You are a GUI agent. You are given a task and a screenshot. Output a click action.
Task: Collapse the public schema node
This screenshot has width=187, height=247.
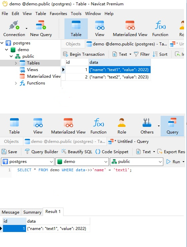[11, 56]
